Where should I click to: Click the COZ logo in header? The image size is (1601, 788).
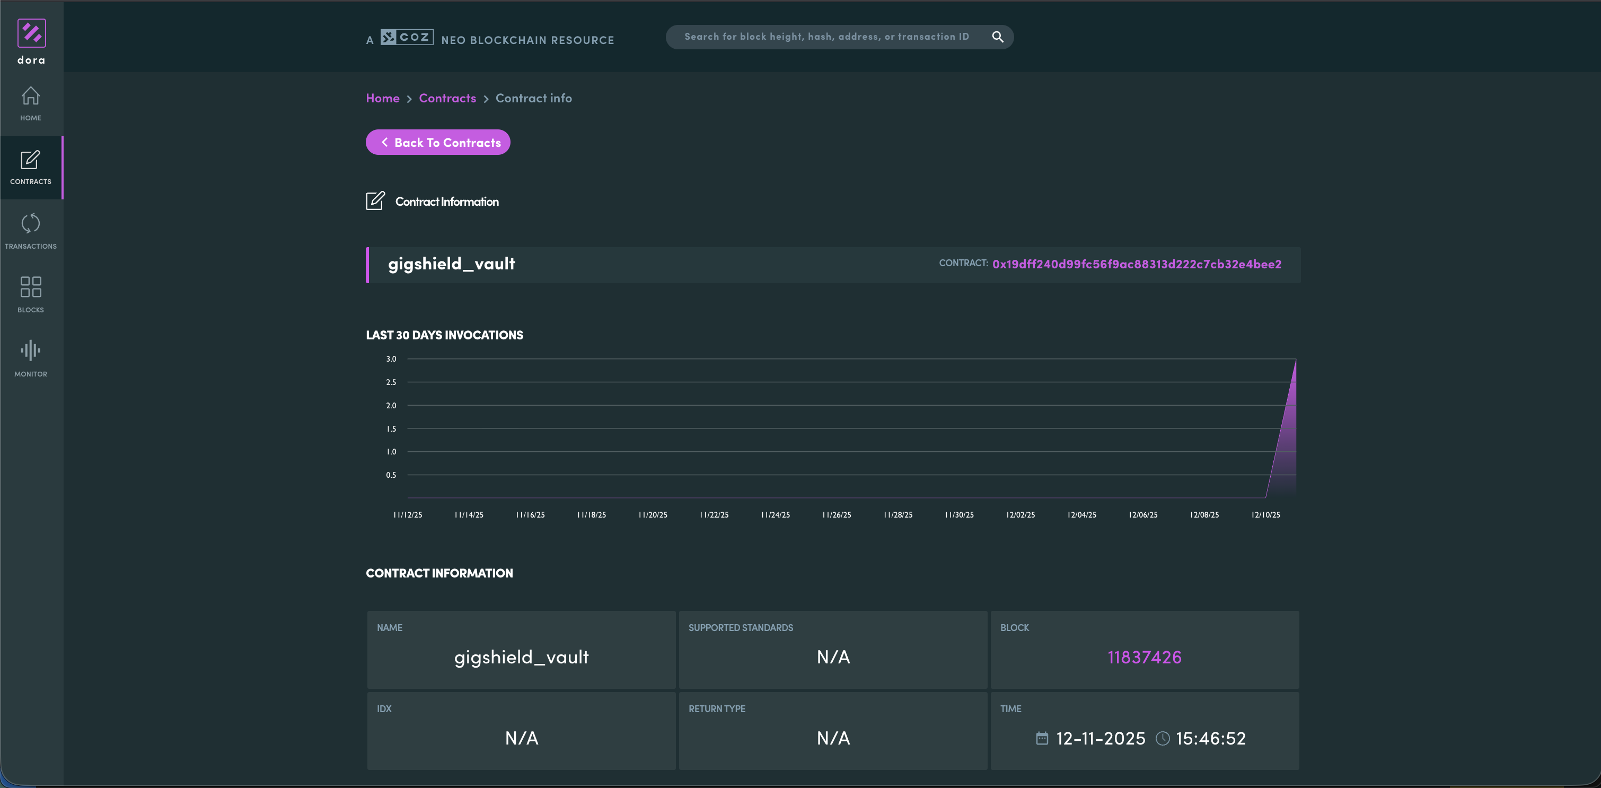[407, 37]
